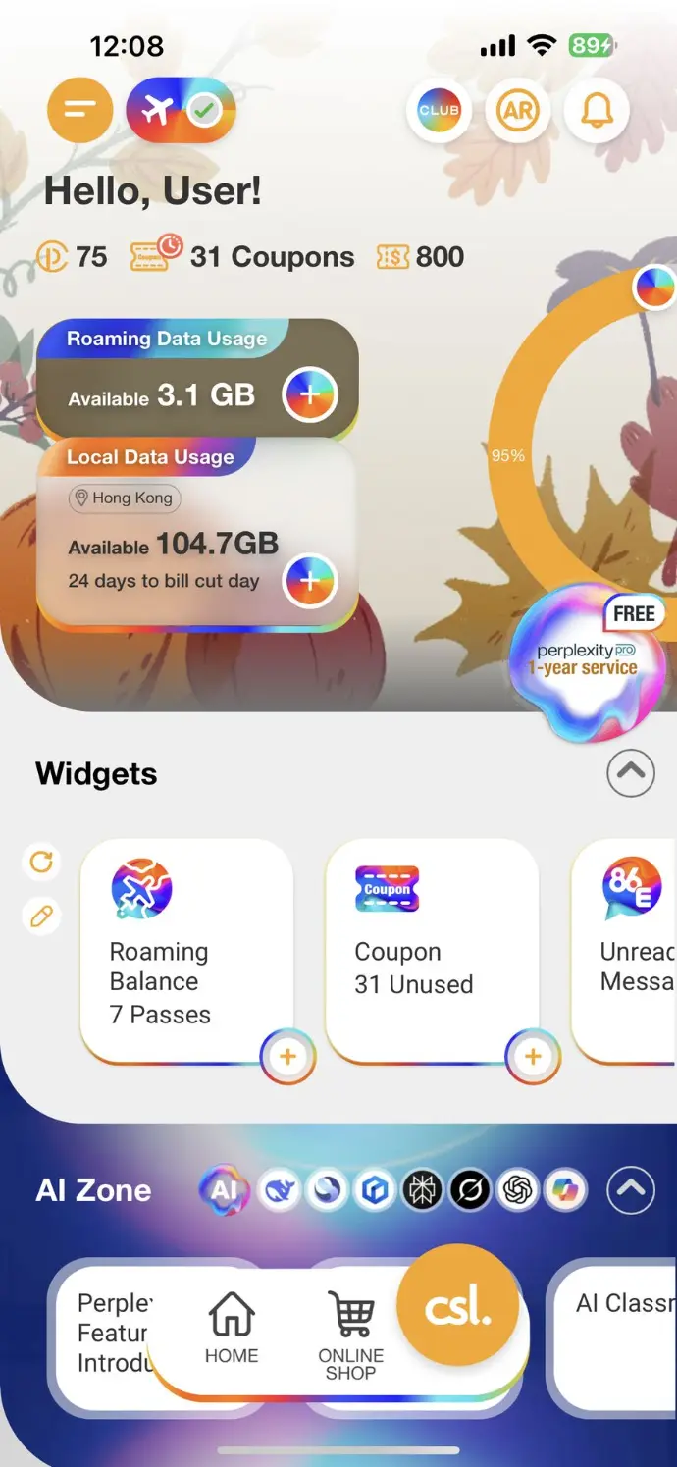The image size is (677, 1467).
Task: Open the orange hamburger menu
Action: click(80, 110)
